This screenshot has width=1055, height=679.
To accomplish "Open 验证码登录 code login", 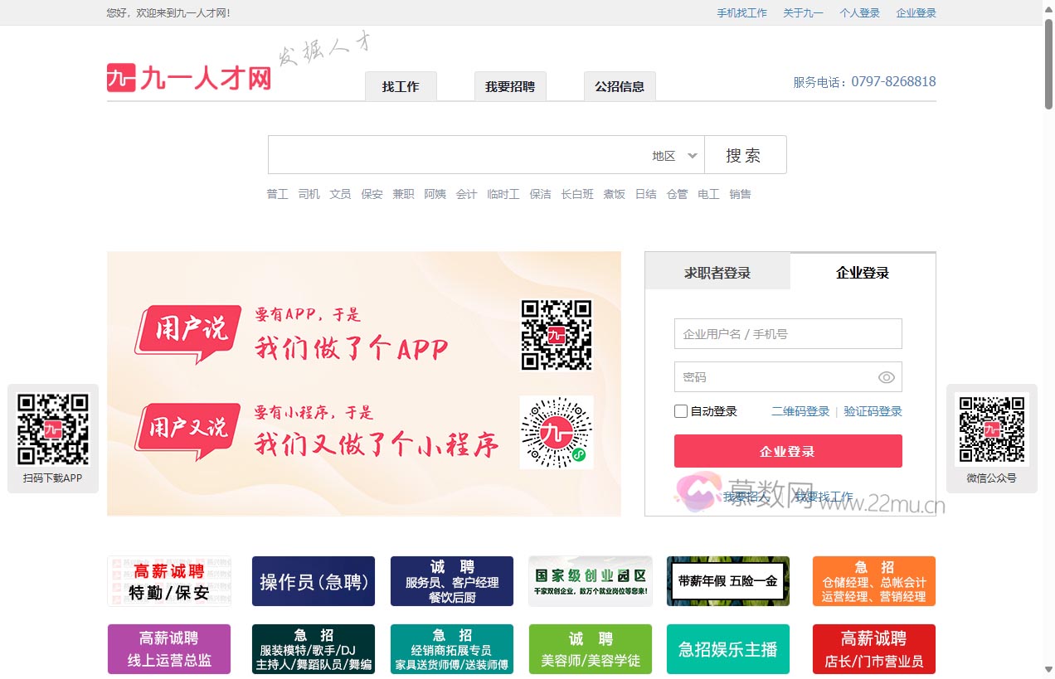I will [x=872, y=410].
